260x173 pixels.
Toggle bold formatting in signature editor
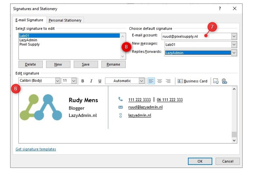[x=83, y=81]
